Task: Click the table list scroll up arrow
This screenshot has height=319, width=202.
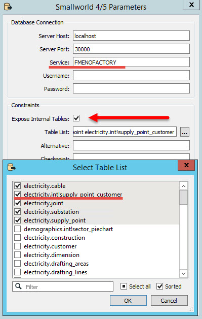Action: click(x=184, y=186)
